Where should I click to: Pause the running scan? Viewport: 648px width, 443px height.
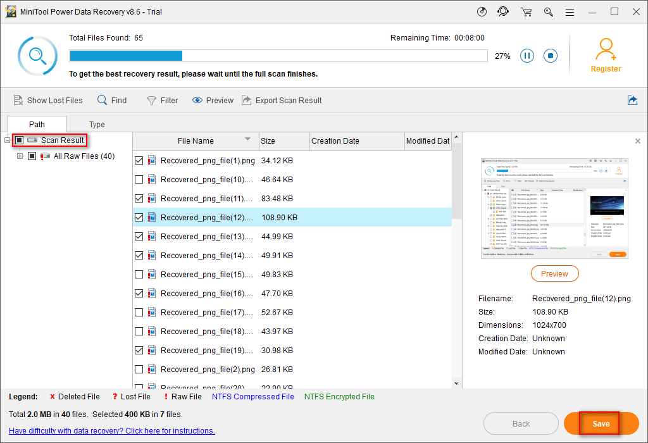(x=526, y=56)
